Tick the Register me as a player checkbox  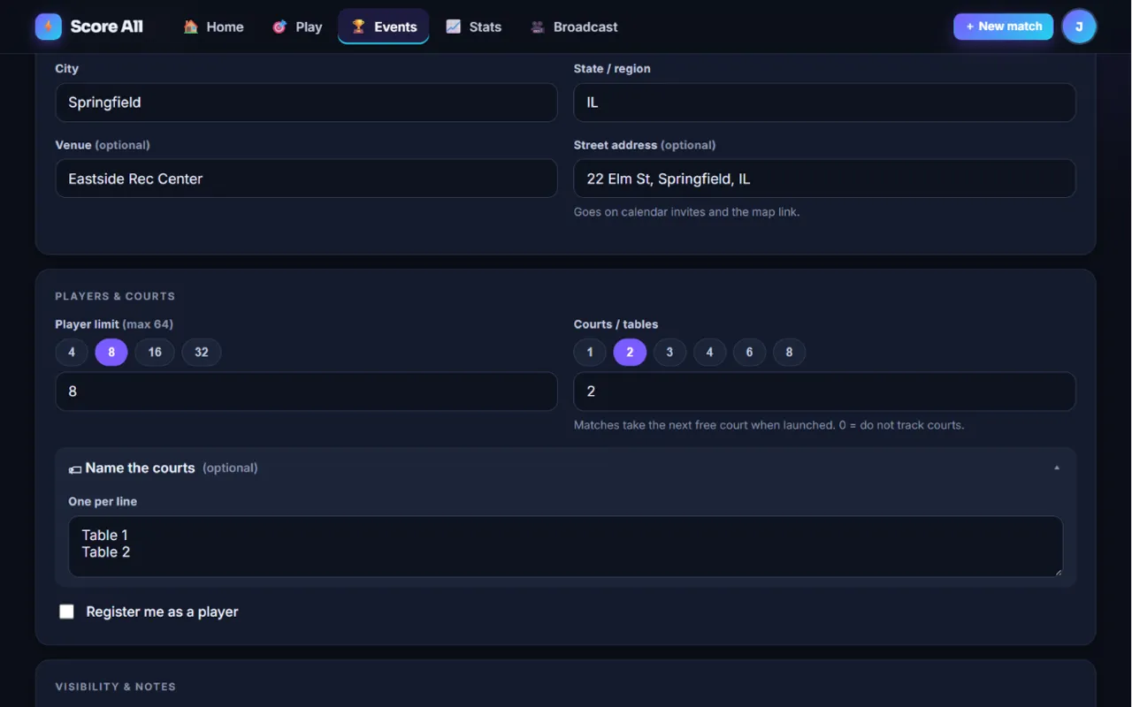(x=66, y=612)
